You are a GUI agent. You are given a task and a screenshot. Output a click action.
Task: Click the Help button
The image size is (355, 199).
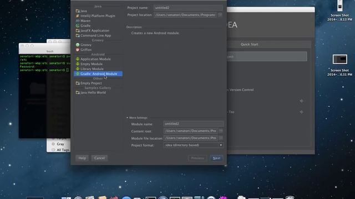[x=82, y=158]
